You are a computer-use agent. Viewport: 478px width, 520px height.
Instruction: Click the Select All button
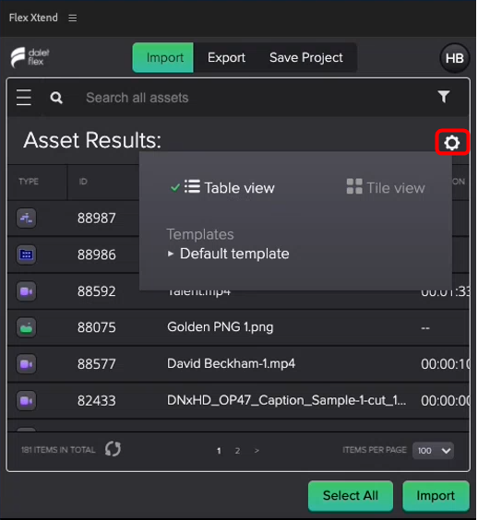(351, 495)
